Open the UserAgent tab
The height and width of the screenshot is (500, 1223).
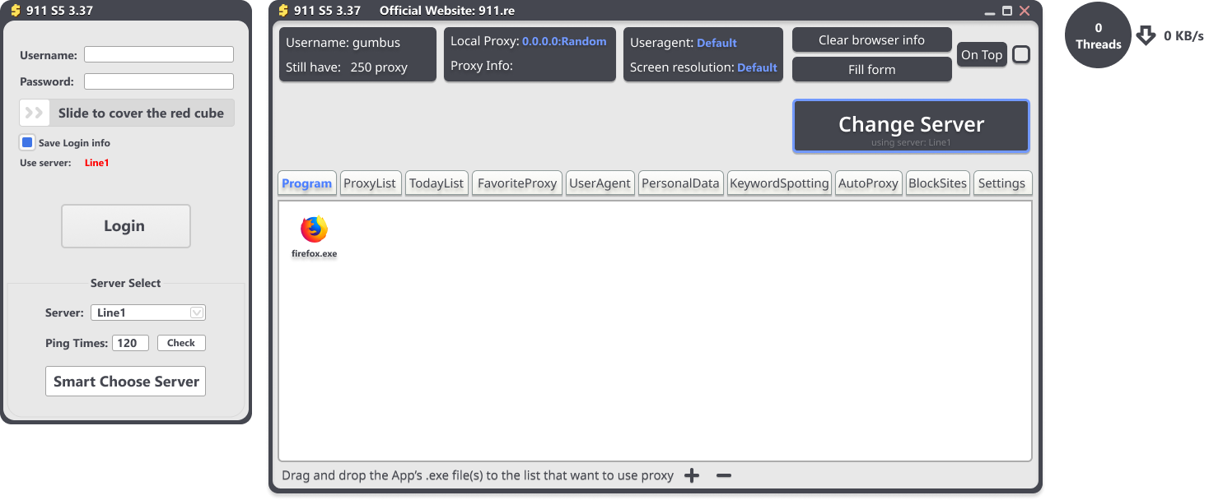click(600, 183)
